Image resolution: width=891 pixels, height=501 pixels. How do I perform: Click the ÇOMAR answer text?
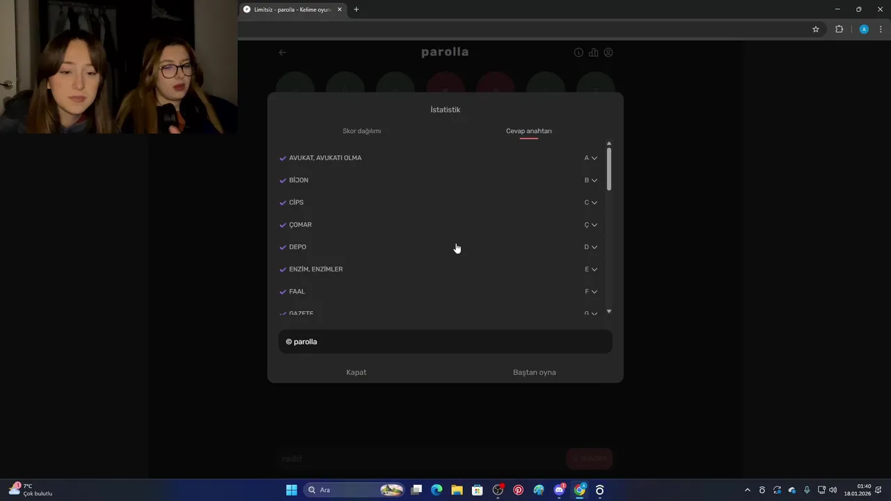pos(300,225)
